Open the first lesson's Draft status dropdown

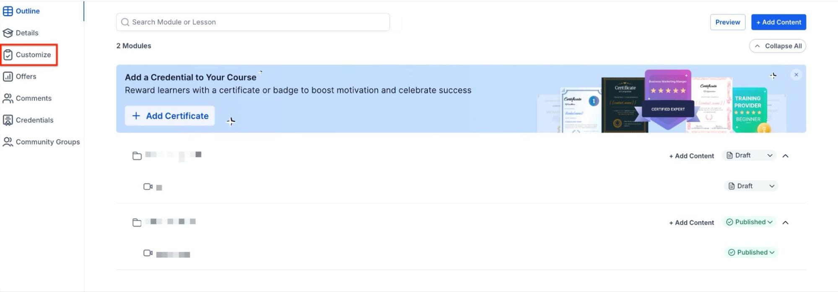(x=751, y=186)
